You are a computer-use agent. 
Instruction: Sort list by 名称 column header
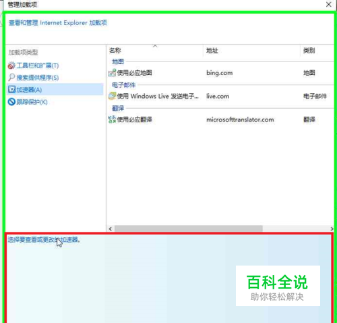[115, 51]
